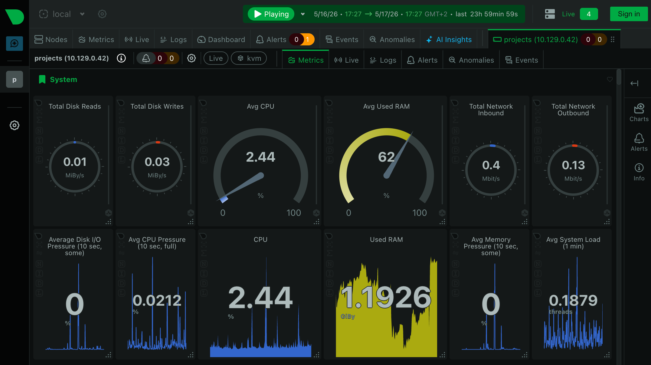
Task: Select the time range picker field
Action: [416, 14]
